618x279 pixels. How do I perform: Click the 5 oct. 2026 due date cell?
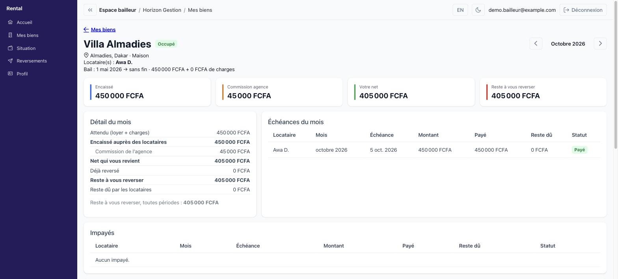click(383, 150)
